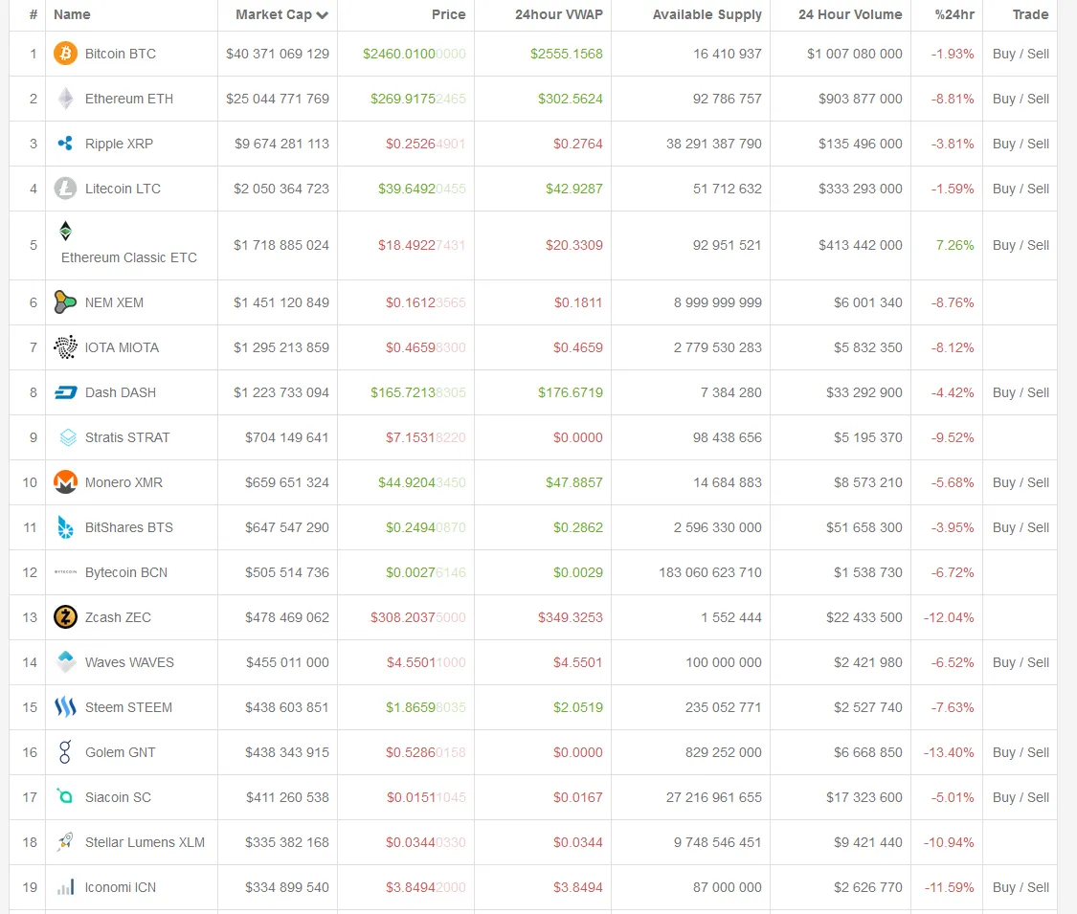1077x914 pixels.
Task: Click the Bytecoin BCN logo icon
Action: coord(65,571)
